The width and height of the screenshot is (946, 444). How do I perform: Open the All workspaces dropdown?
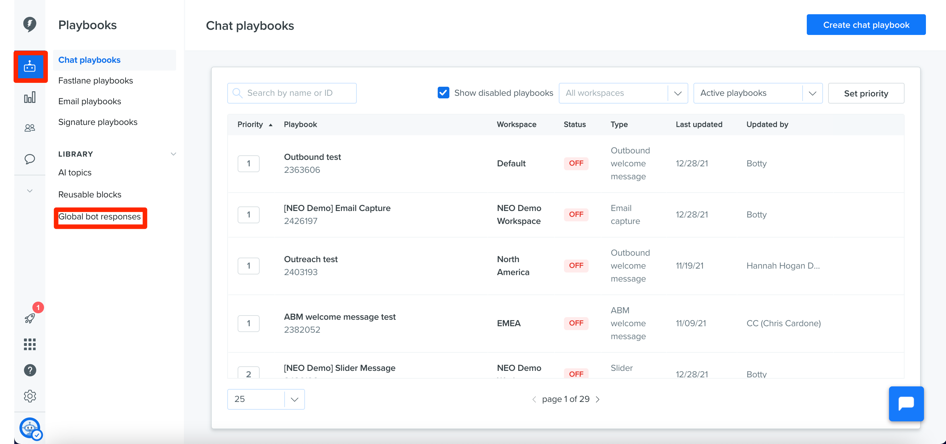623,93
